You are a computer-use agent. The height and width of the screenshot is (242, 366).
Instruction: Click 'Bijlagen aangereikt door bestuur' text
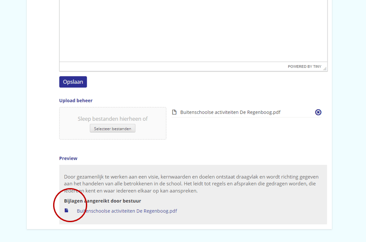pos(102,201)
